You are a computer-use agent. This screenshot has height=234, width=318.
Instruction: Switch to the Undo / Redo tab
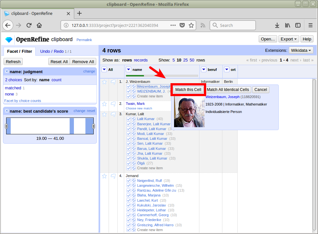tap(52, 51)
